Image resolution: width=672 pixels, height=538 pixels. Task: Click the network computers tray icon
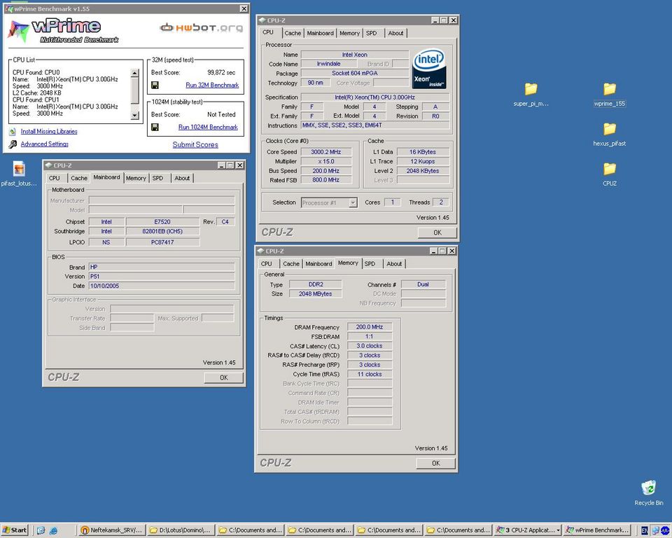655,531
